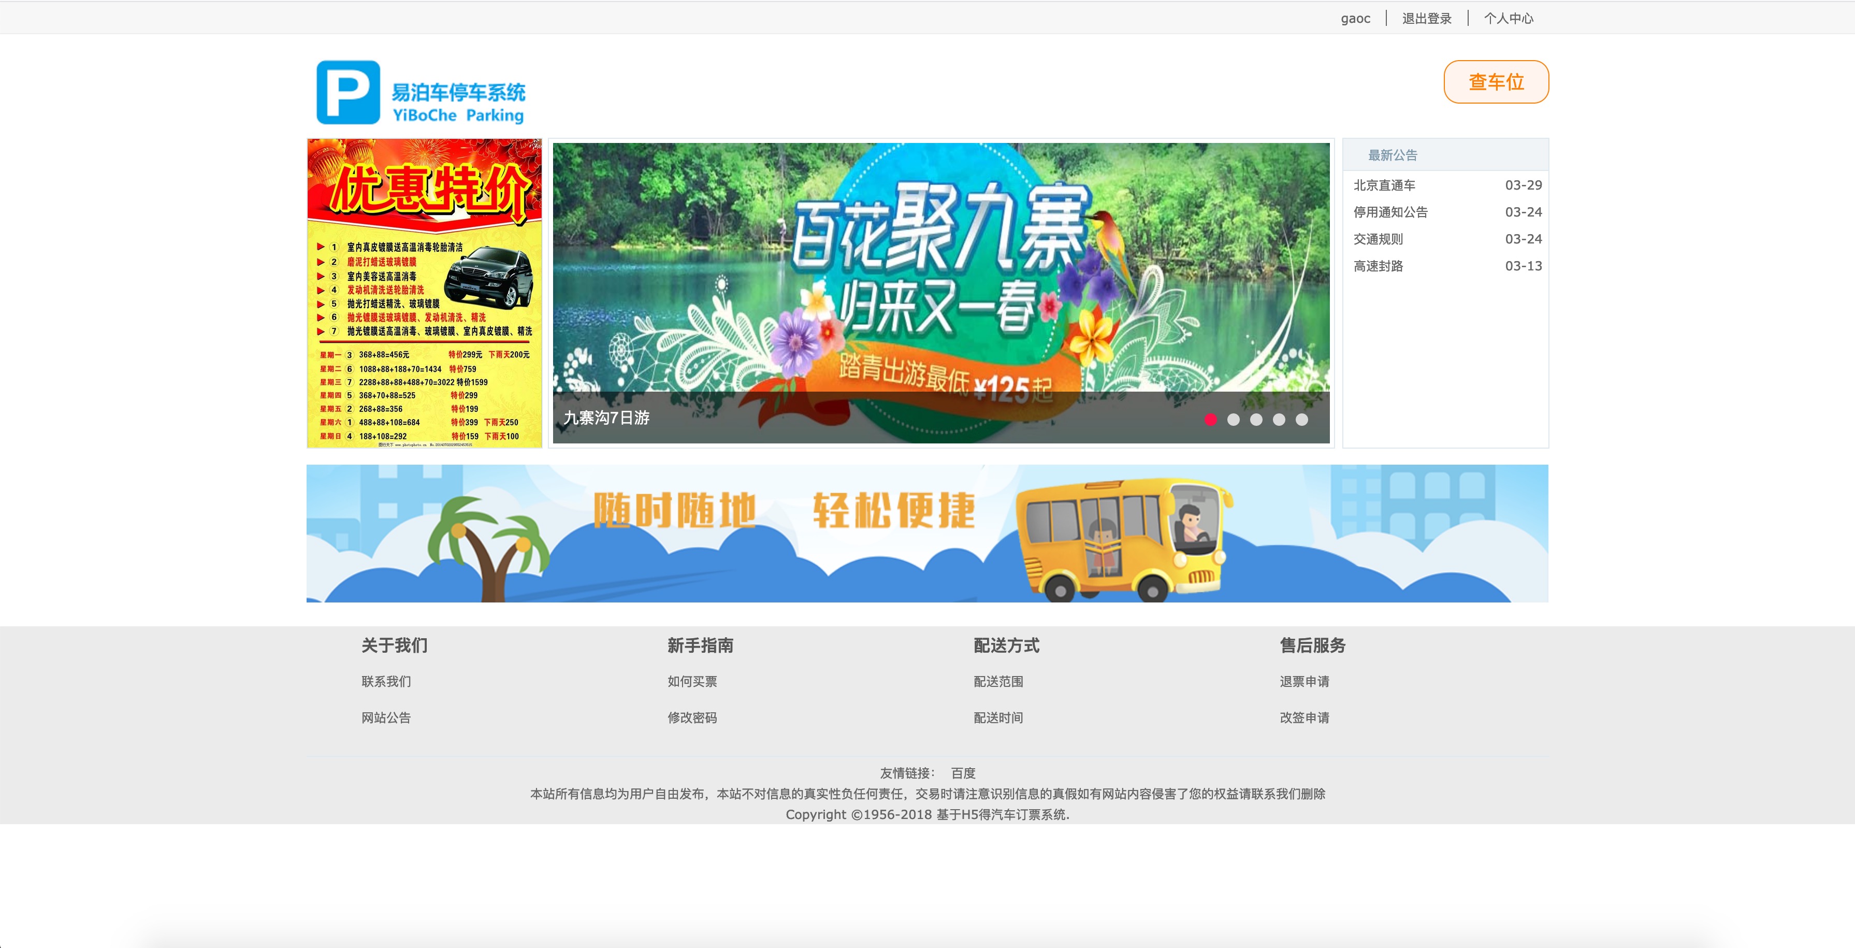
Task: Open the 停用通知公告 announcement
Action: point(1390,212)
